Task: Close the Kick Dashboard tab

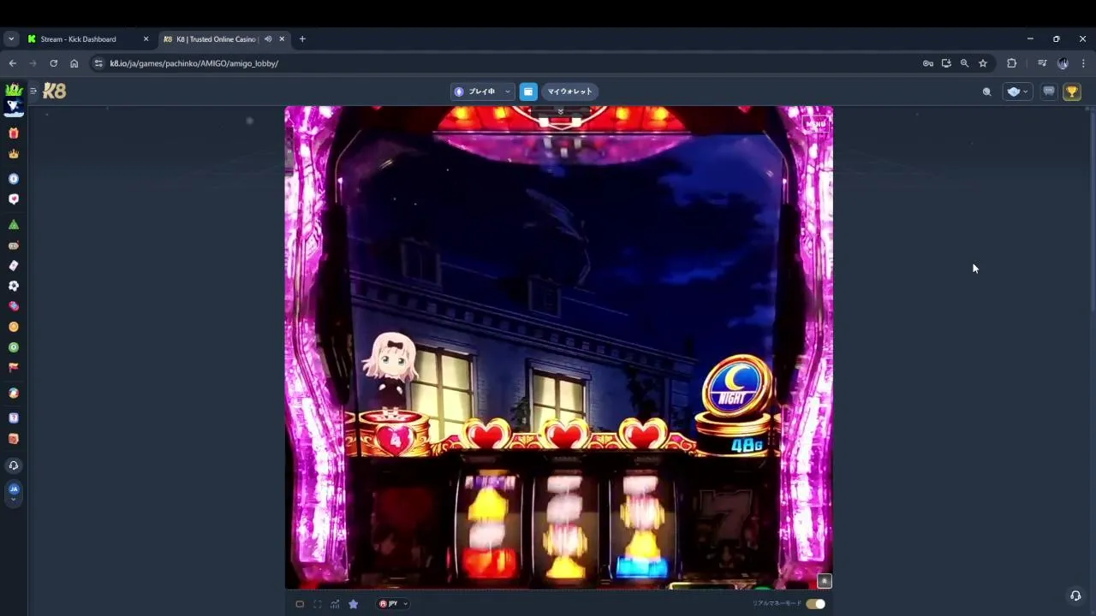Action: click(146, 39)
